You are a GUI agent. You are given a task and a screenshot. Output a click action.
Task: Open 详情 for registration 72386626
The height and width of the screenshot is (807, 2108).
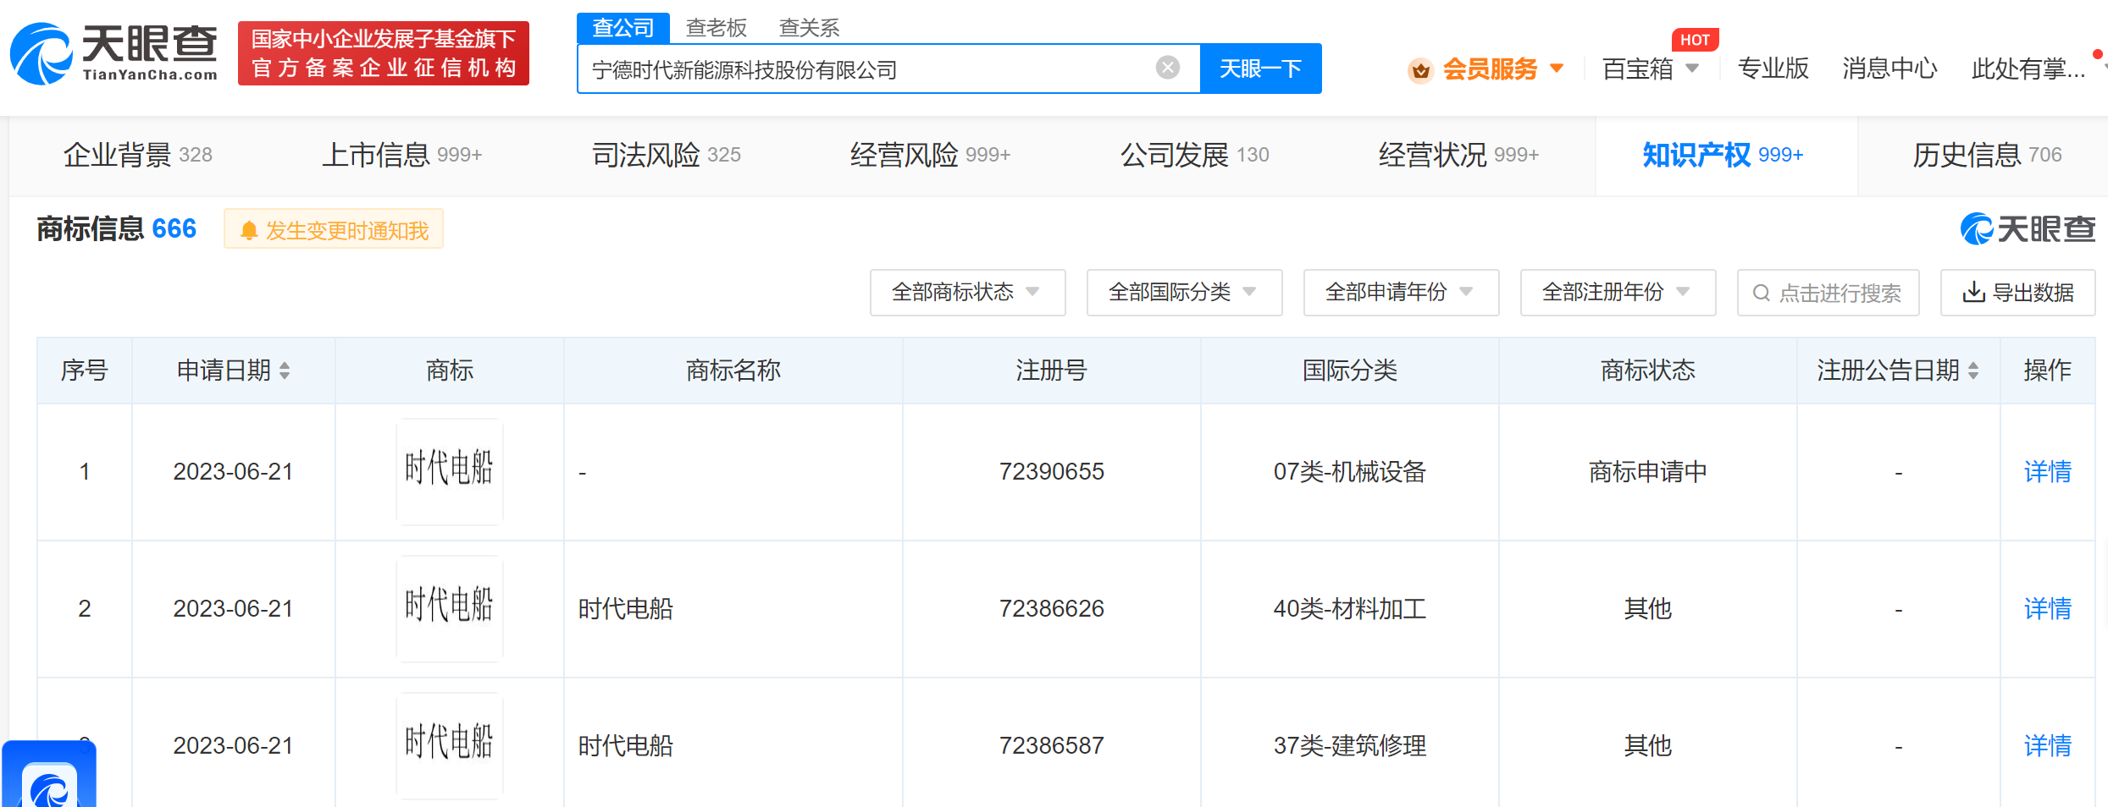click(2047, 608)
